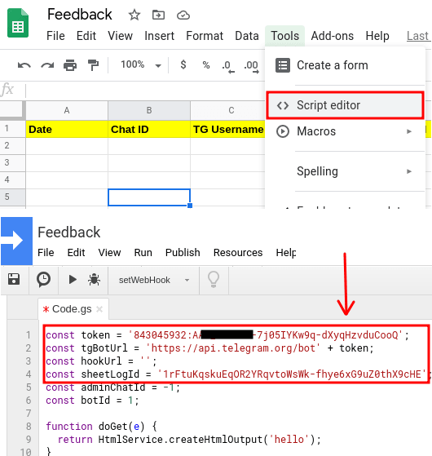Open the Publish menu
This screenshot has height=456, width=432.
tap(183, 252)
